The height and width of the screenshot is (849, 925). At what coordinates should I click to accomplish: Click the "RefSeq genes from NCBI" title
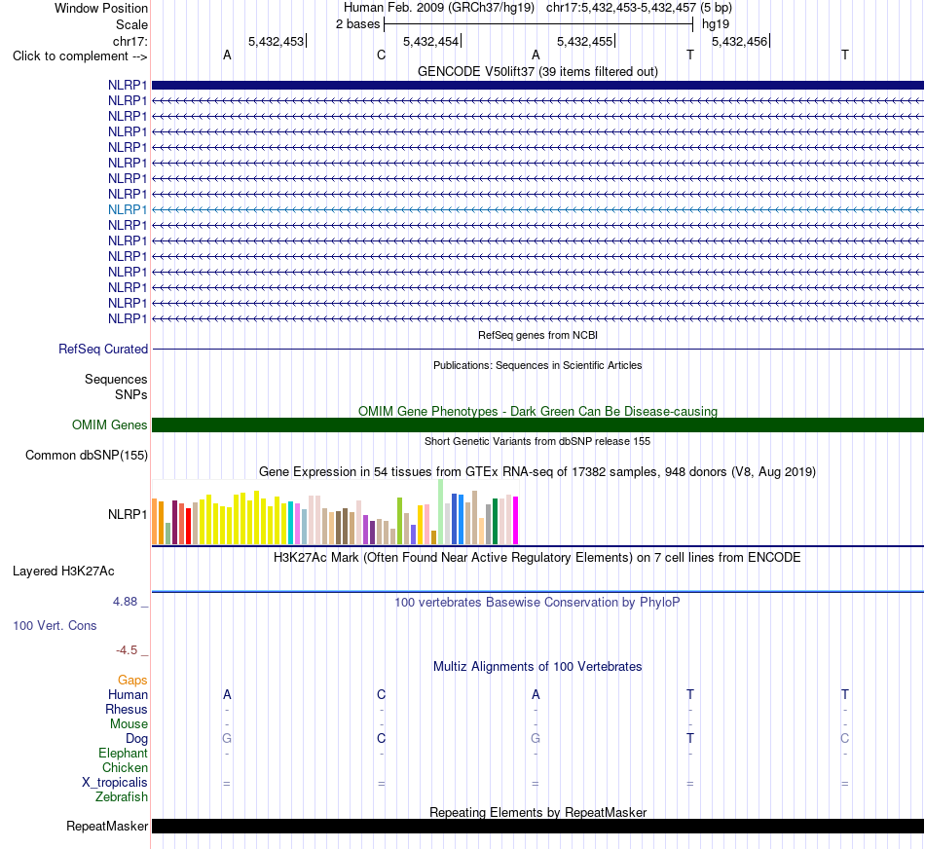coord(537,335)
